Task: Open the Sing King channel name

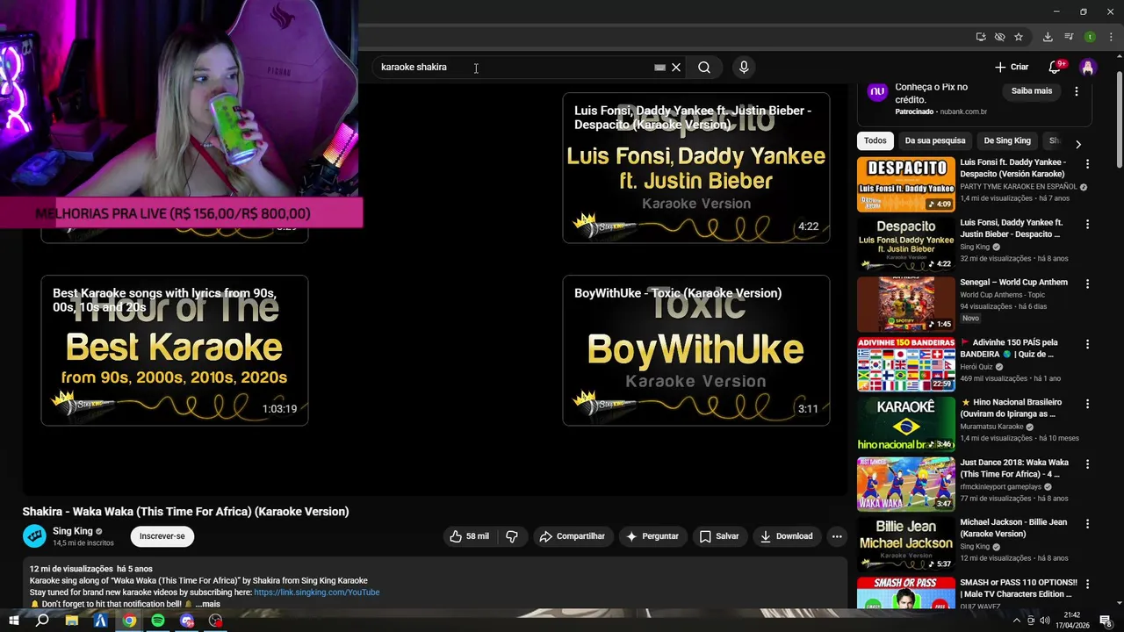Action: [x=72, y=531]
